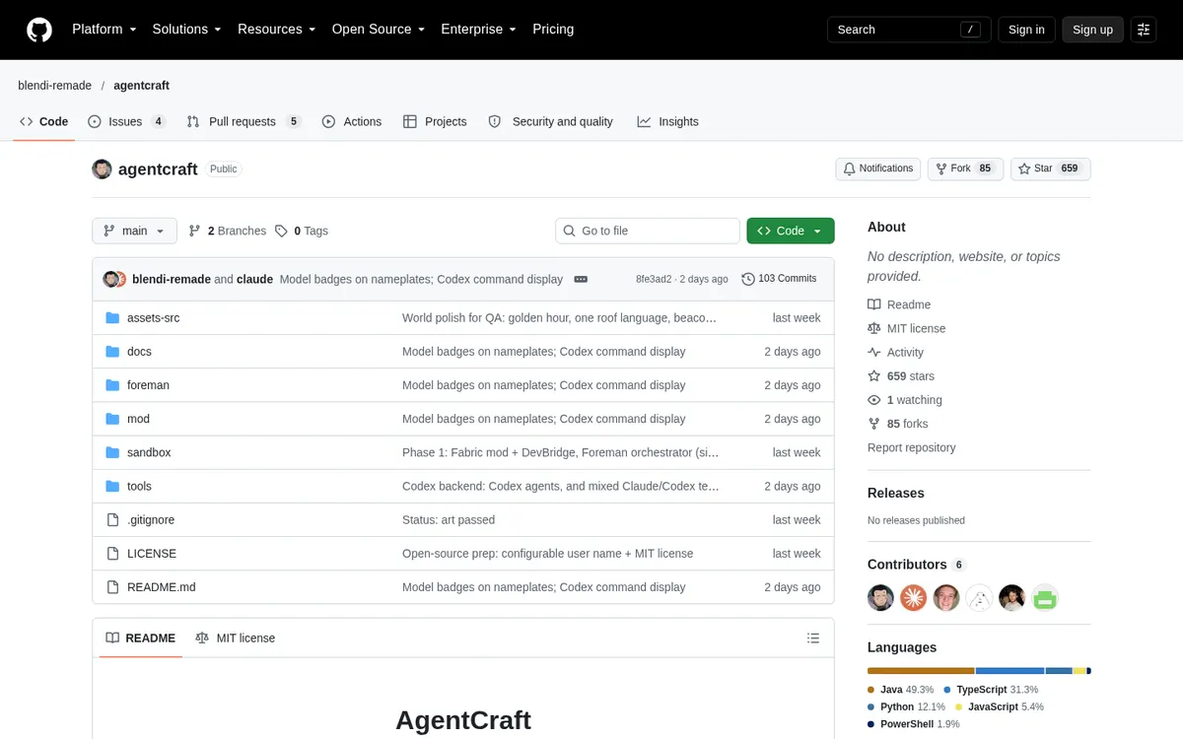Select the README tab
1183x739 pixels.
coord(140,638)
